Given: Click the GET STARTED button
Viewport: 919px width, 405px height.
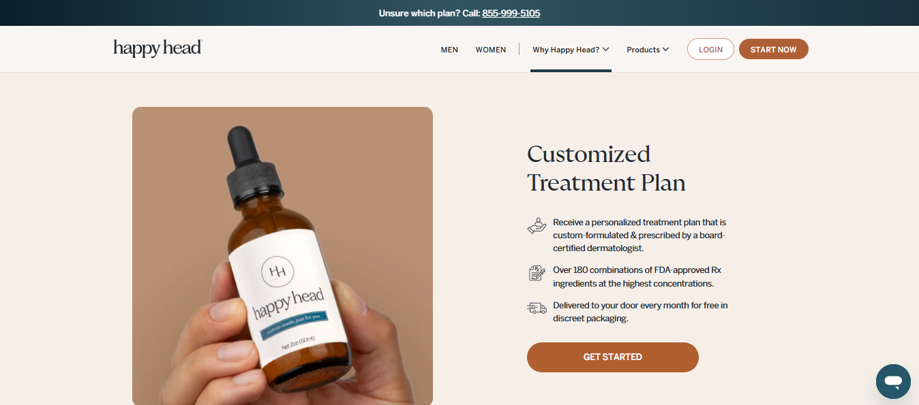Looking at the screenshot, I should click(x=613, y=357).
